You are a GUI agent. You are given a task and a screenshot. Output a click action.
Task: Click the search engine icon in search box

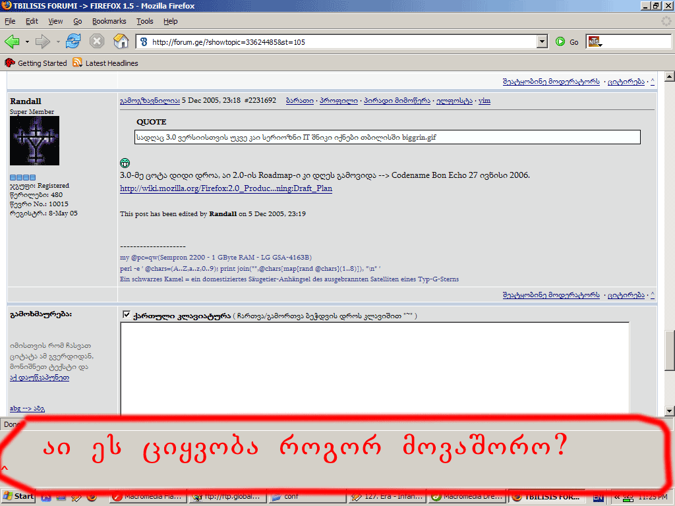(595, 42)
